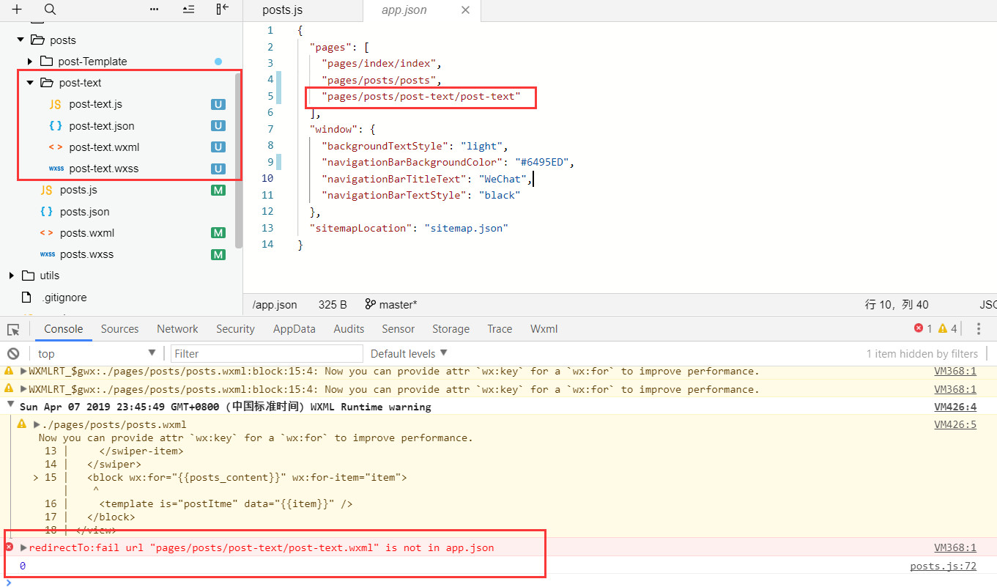997x587 pixels.
Task: Collapse the post-text folder
Action: (30, 83)
